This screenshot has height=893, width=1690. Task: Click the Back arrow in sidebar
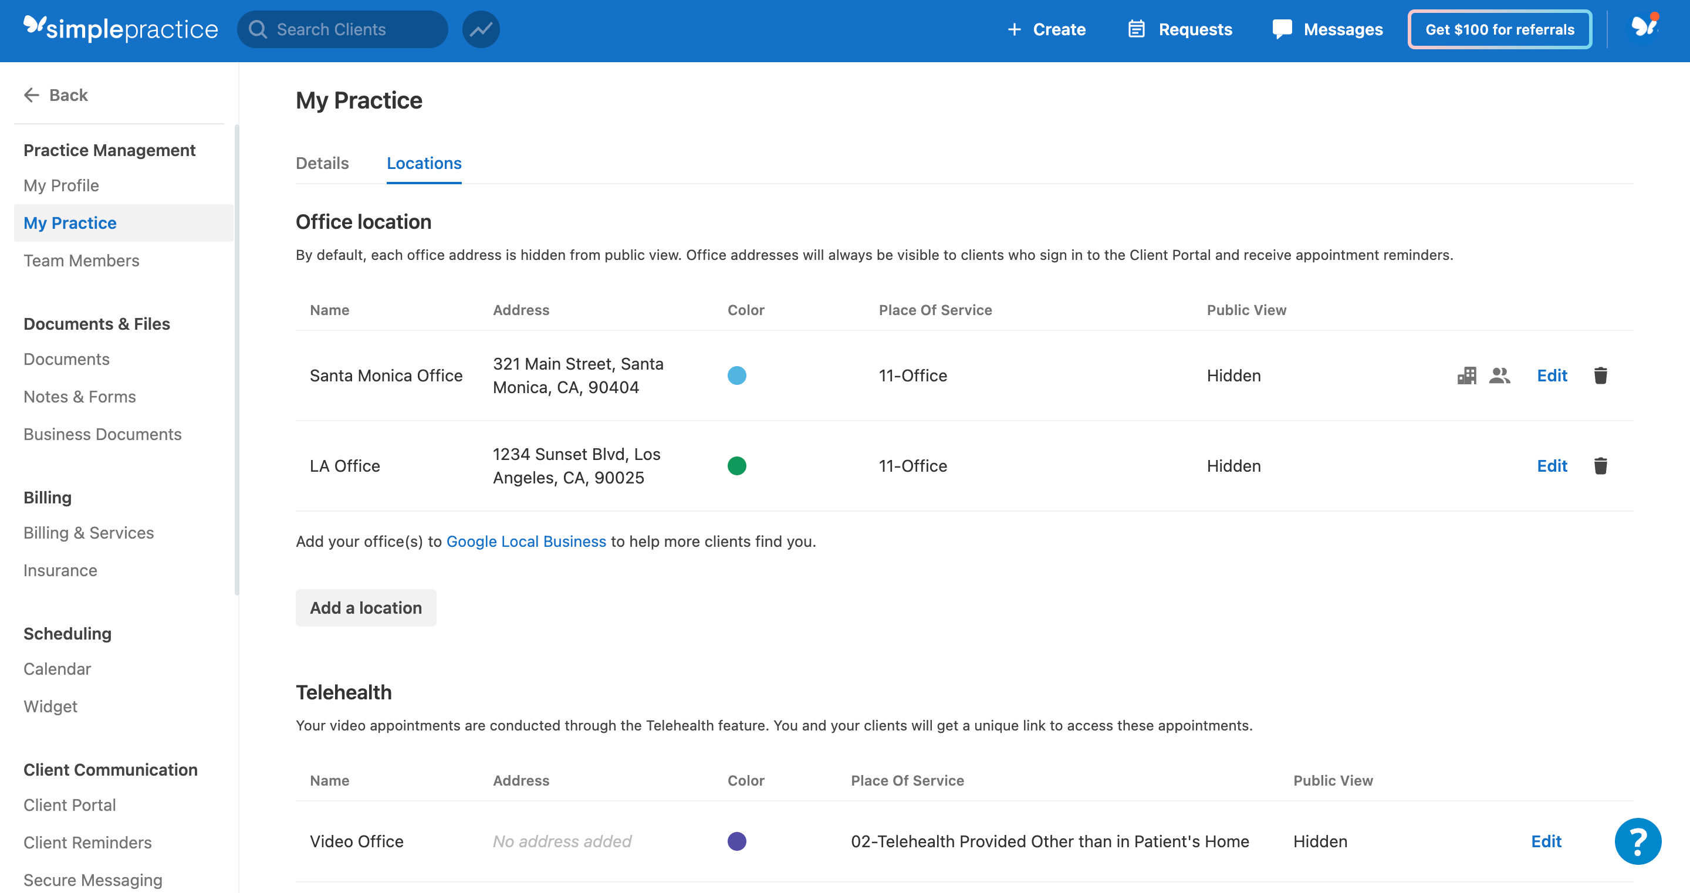coord(55,95)
